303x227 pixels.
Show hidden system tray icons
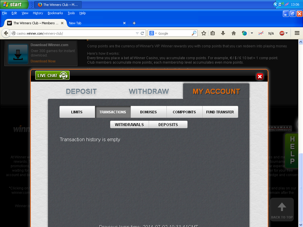click(276, 4)
